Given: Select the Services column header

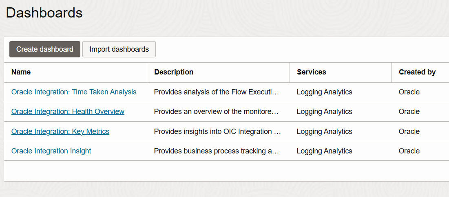Looking at the screenshot, I should [x=312, y=72].
